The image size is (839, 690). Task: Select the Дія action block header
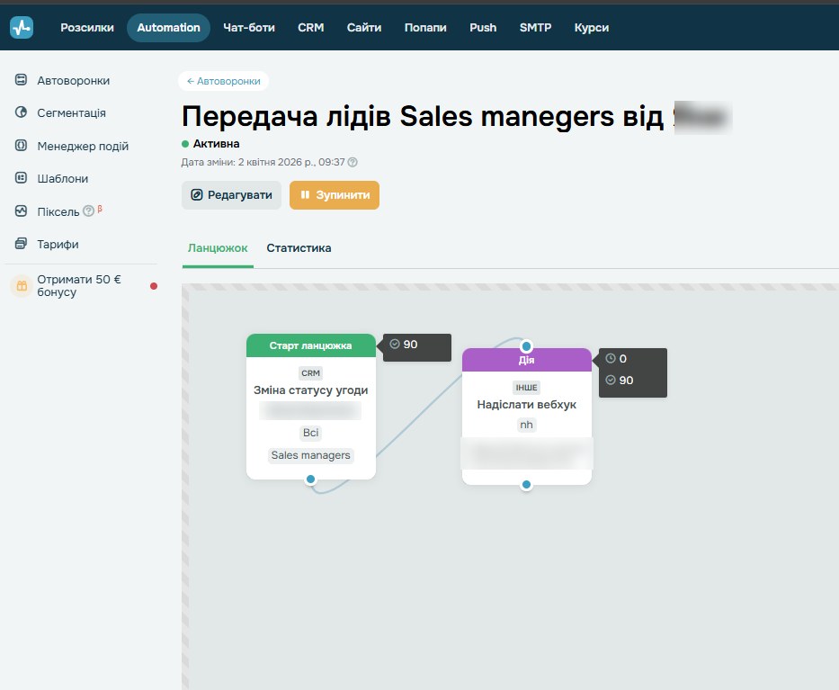pyautogui.click(x=527, y=360)
